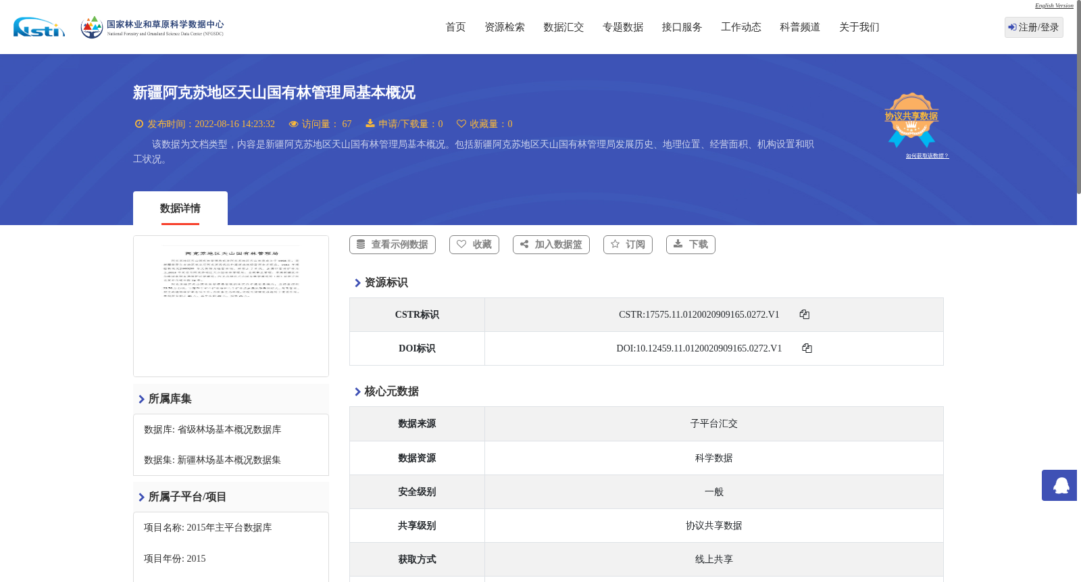This screenshot has height=582, width=1081.
Task: Click 数据集: 新疆林场基本概况数据集 entry
Action: [213, 460]
